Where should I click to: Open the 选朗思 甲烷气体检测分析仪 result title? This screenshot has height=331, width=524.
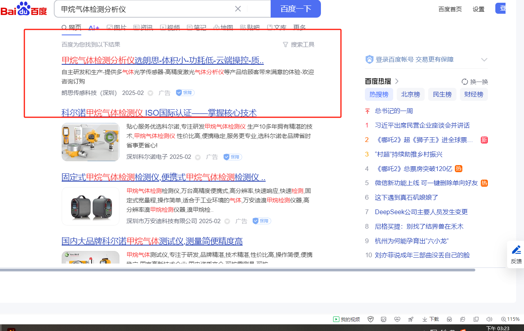[163, 60]
